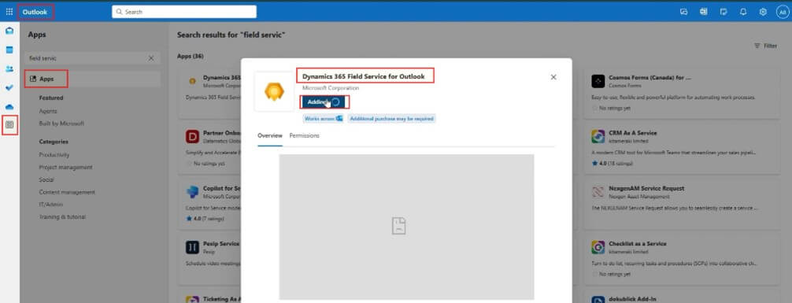Viewport: 792px width, 303px height.
Task: Click the gray screenshot placeholder in Overview
Action: point(406,227)
